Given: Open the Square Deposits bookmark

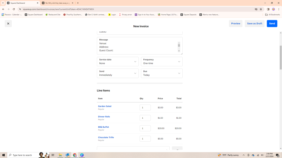Looking at the screenshot, I should click(x=188, y=15).
